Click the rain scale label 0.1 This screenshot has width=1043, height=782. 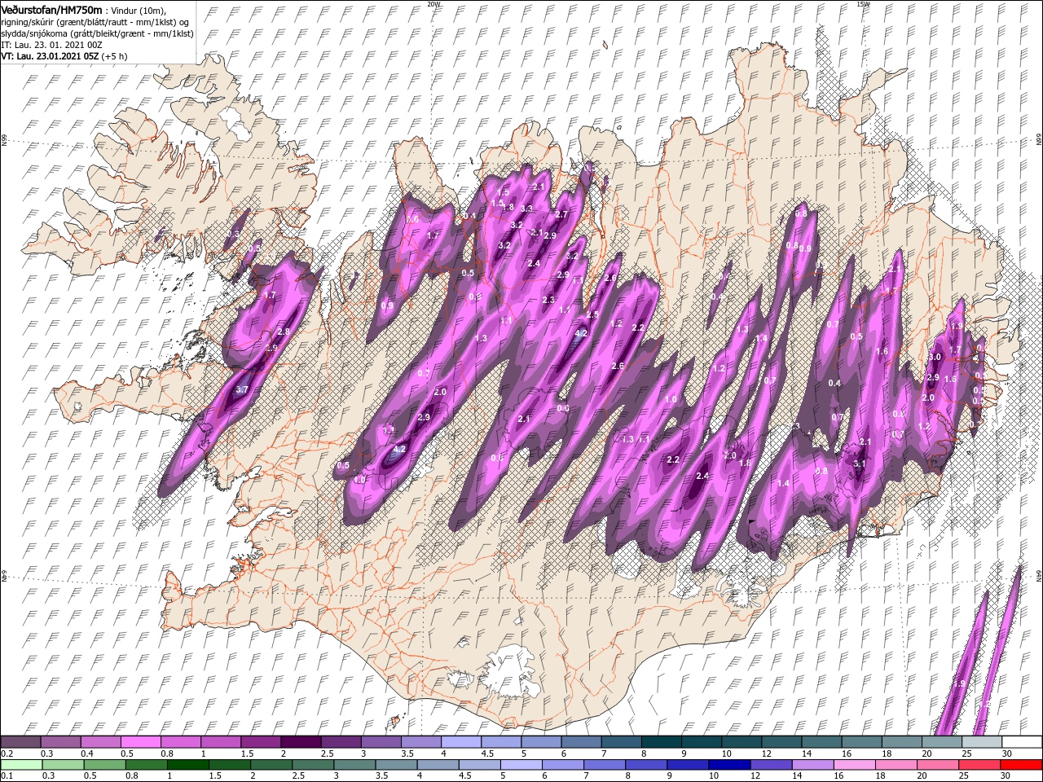click(7, 776)
